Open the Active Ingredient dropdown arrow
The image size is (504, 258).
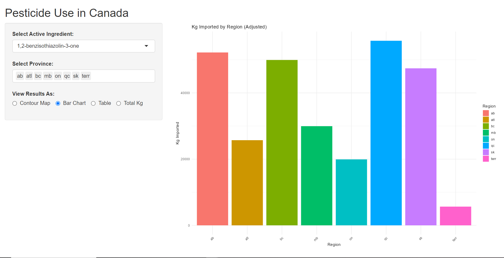pos(146,46)
